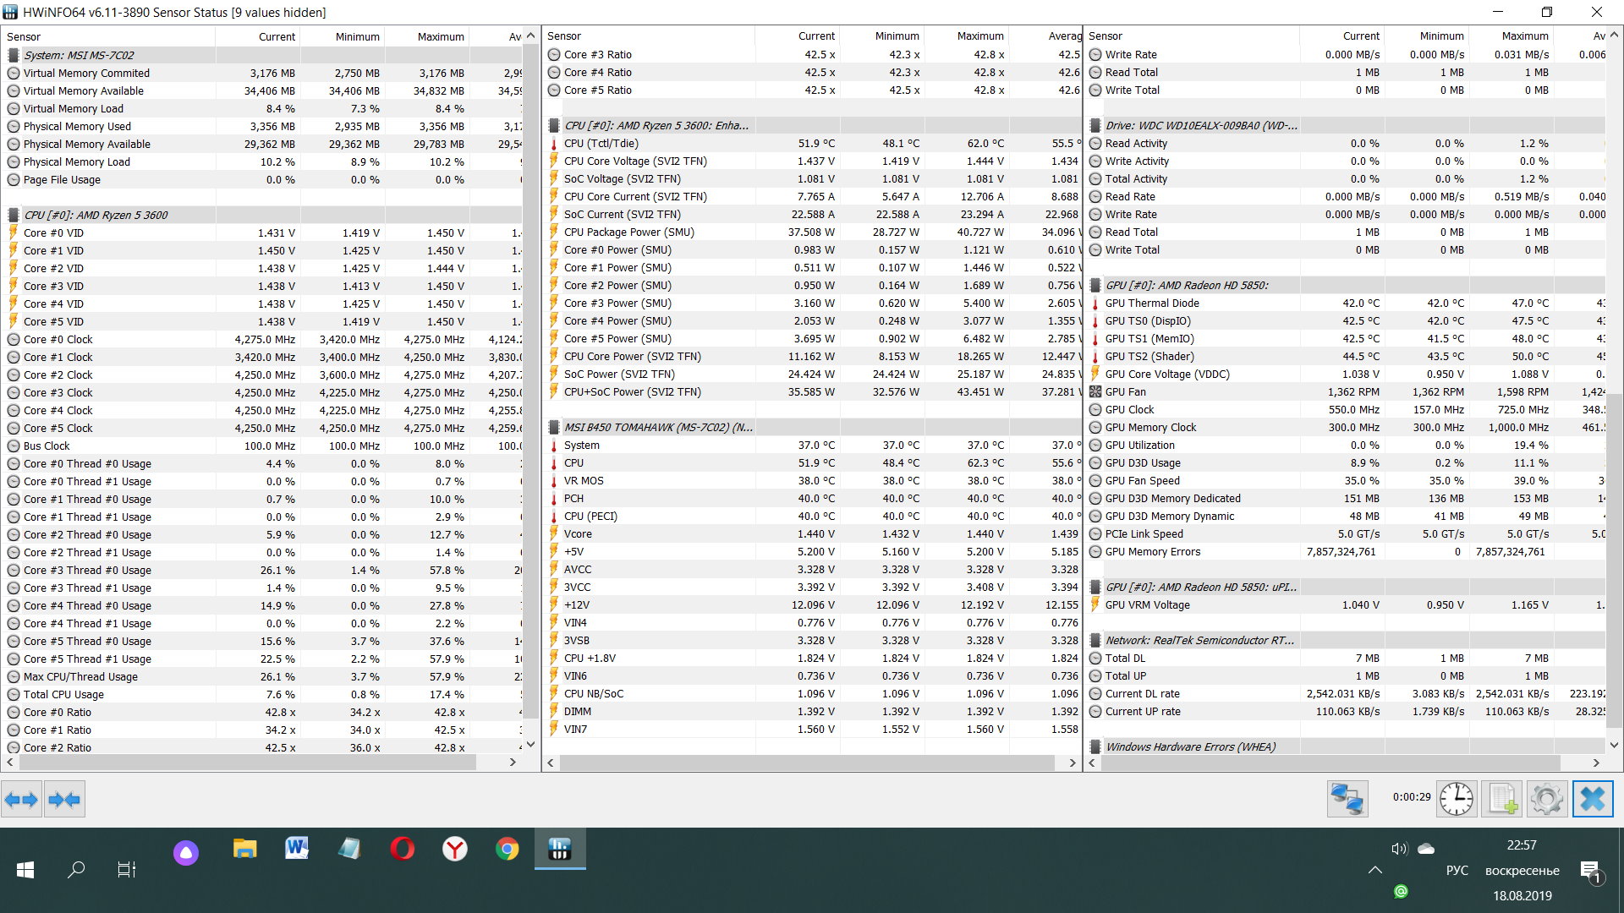
Task: Open remote sensor monitoring (network computers icon)
Action: [1347, 799]
